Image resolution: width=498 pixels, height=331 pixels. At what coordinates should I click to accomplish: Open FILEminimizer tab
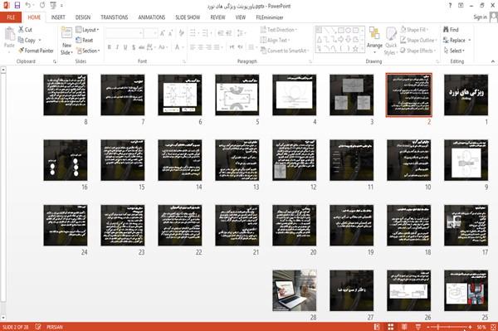[269, 17]
